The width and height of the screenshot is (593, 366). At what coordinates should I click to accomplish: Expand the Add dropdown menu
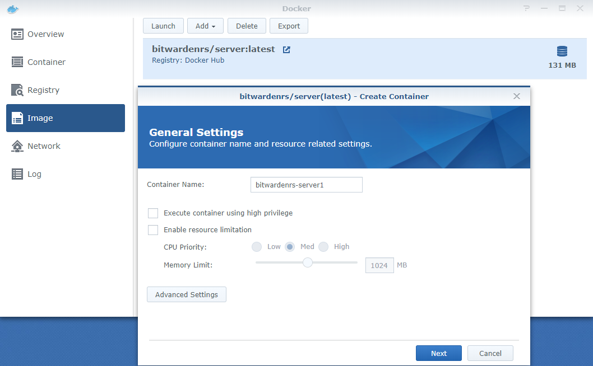(205, 26)
